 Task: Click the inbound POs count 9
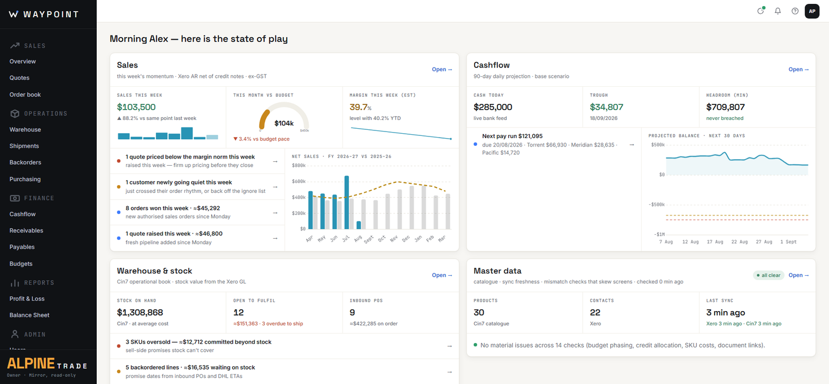pos(352,313)
